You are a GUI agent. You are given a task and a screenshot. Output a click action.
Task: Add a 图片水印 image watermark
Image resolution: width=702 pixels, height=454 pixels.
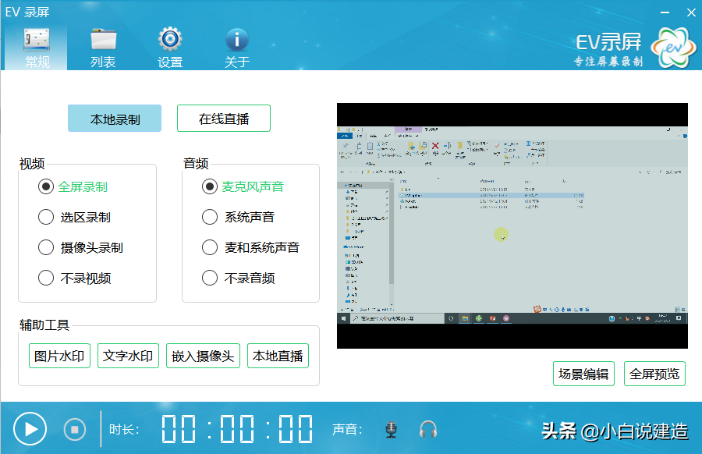(x=59, y=356)
